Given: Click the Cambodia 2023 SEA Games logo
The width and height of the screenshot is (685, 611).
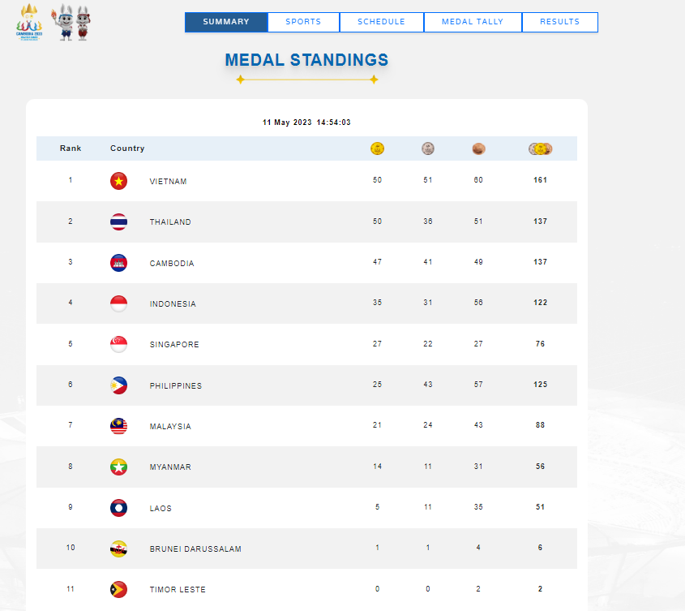Looking at the screenshot, I should [x=29, y=22].
